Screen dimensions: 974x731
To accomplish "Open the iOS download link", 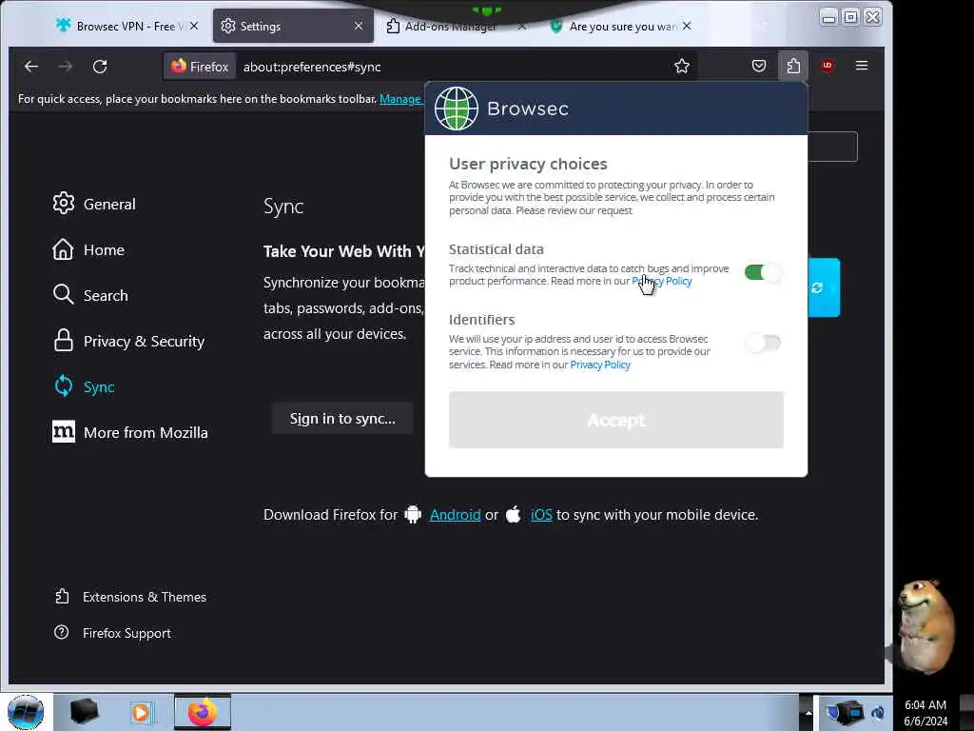I will click(541, 515).
